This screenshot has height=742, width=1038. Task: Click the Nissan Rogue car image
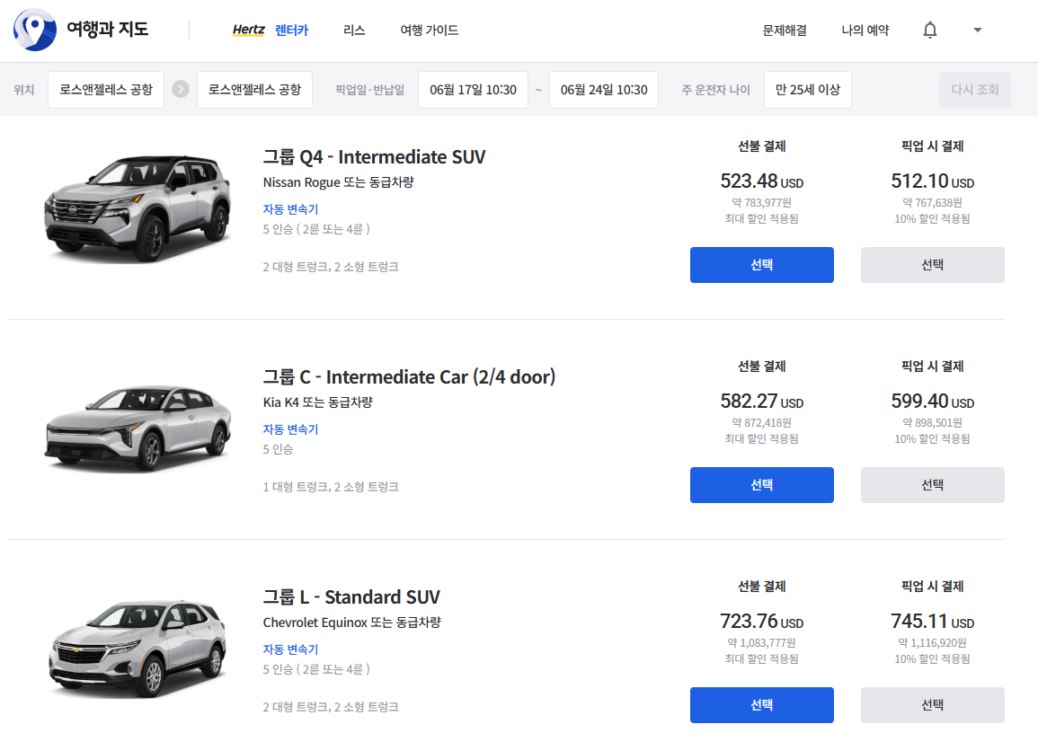tap(133, 208)
